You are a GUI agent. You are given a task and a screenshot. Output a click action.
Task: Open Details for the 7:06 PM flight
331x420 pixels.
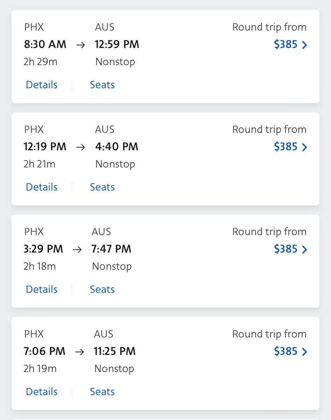coord(42,392)
